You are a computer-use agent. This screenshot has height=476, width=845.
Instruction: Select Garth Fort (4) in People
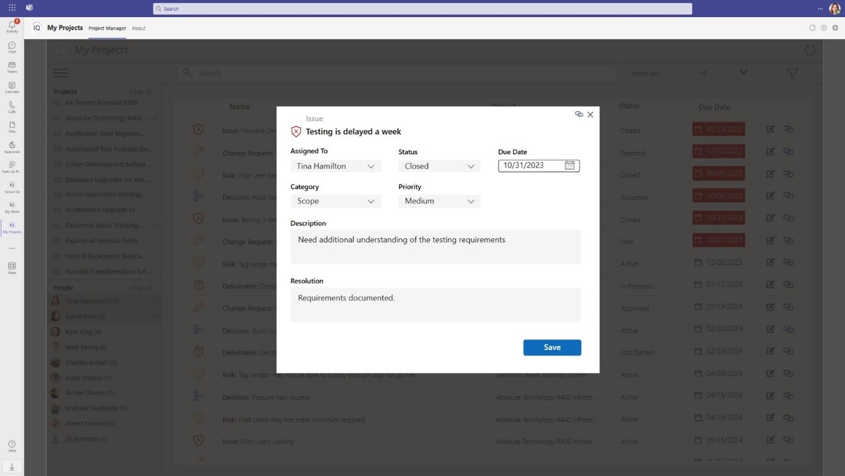(x=103, y=316)
